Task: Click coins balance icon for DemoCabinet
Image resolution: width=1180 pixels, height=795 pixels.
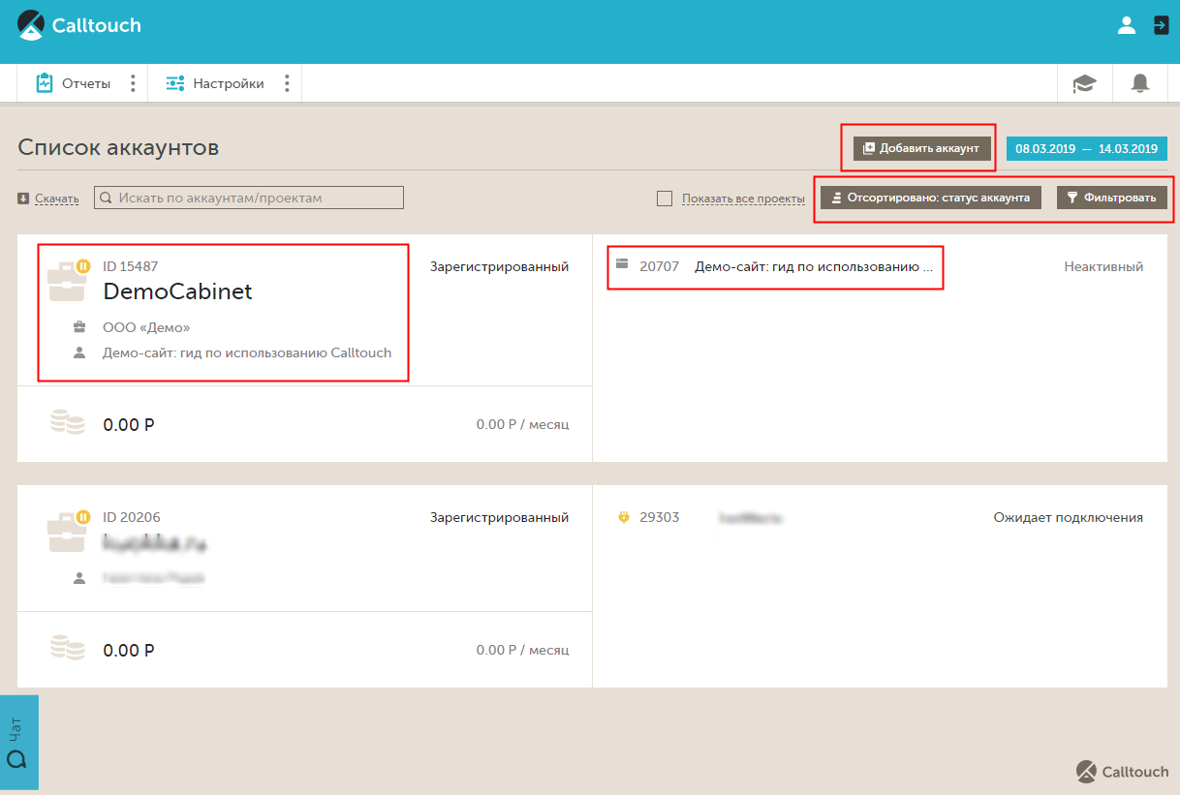Action: point(67,423)
